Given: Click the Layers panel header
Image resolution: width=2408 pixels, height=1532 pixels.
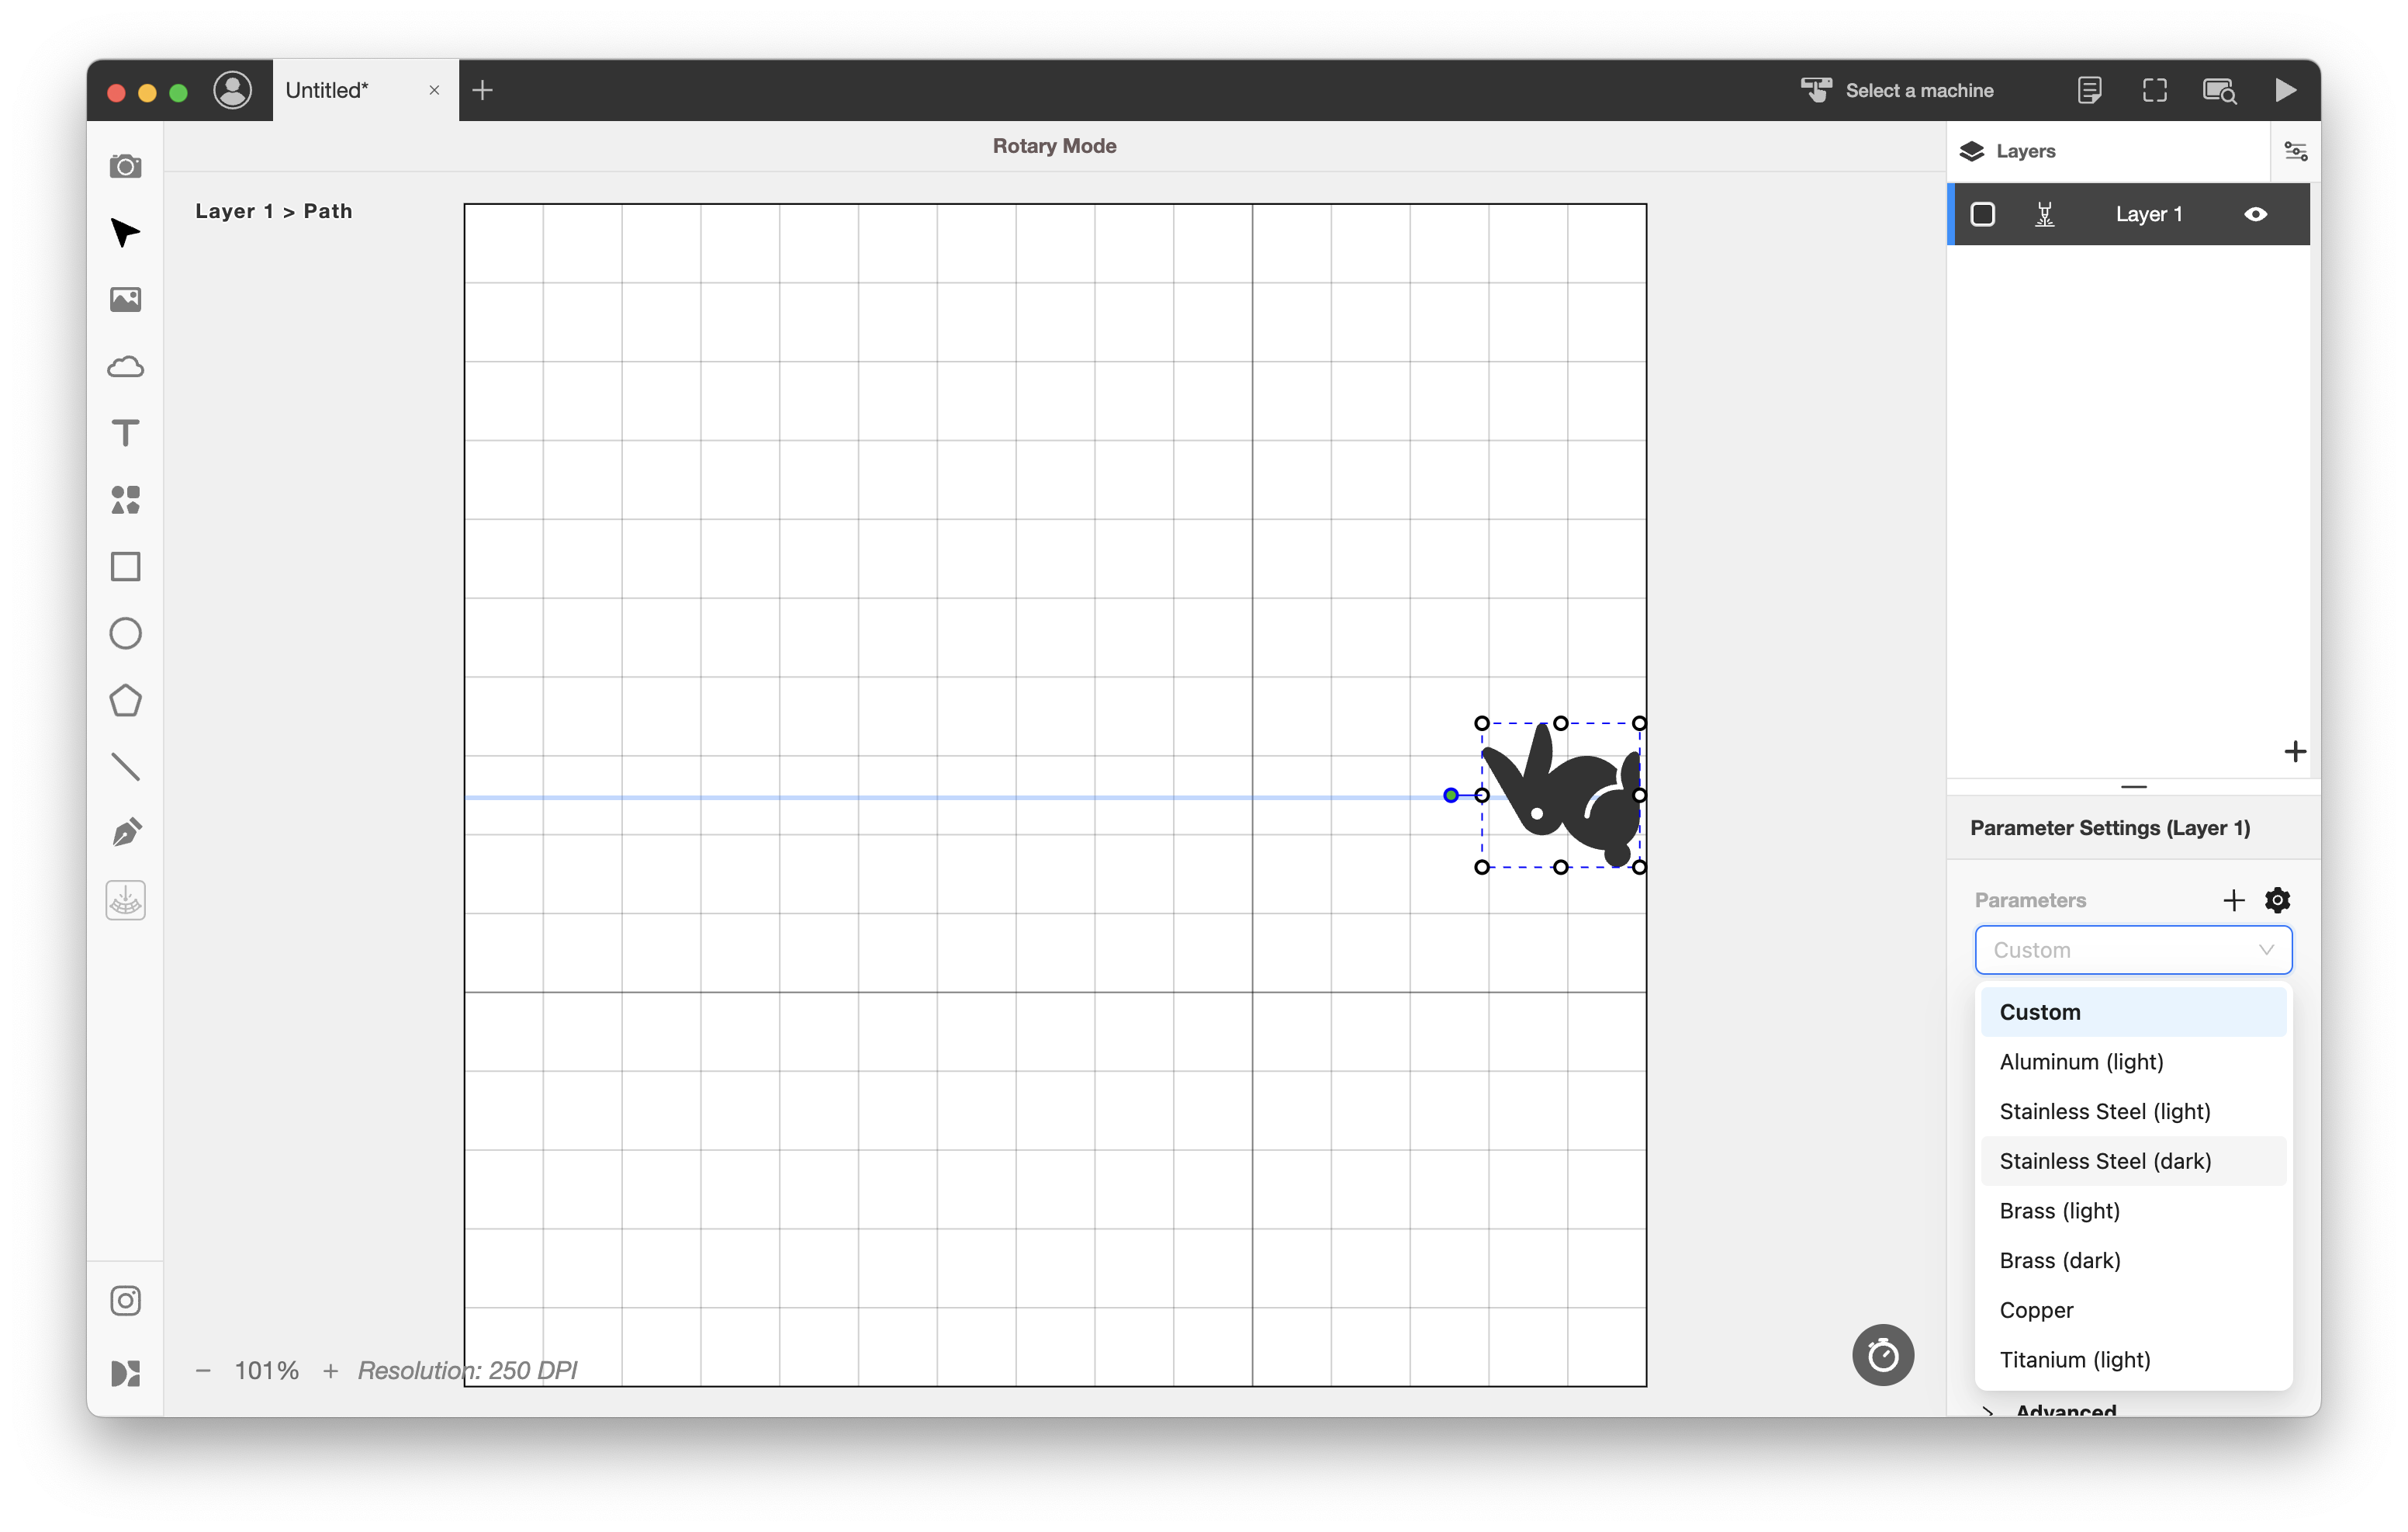Looking at the screenshot, I should pos(2108,151).
